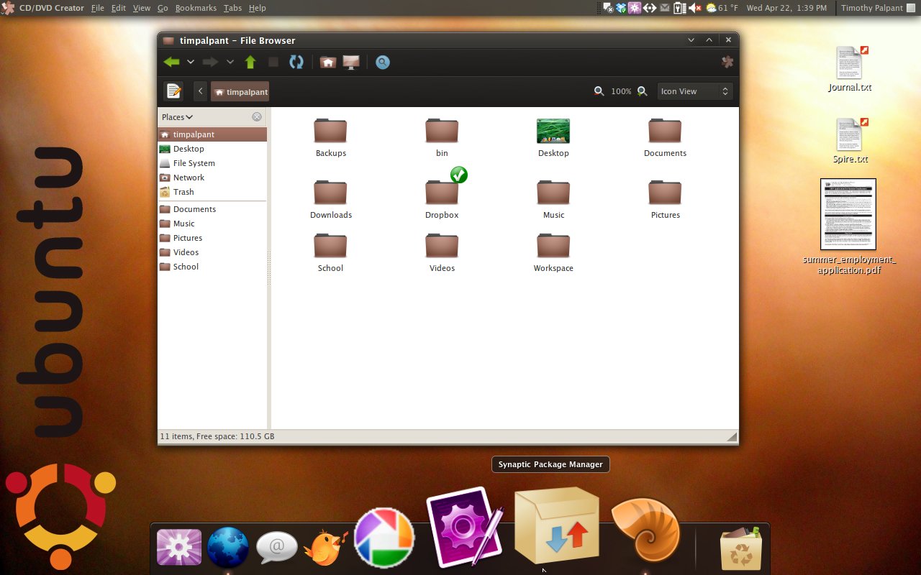
Task: Open Network in the sidebar
Action: 212,178
